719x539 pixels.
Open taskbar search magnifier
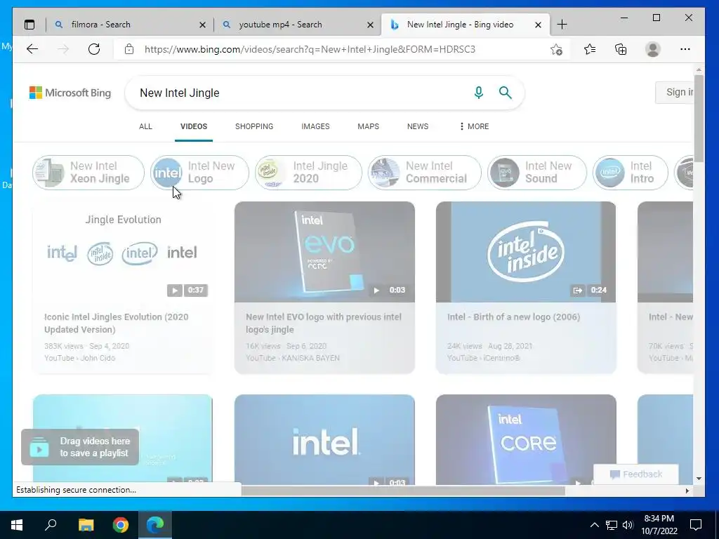[51, 525]
